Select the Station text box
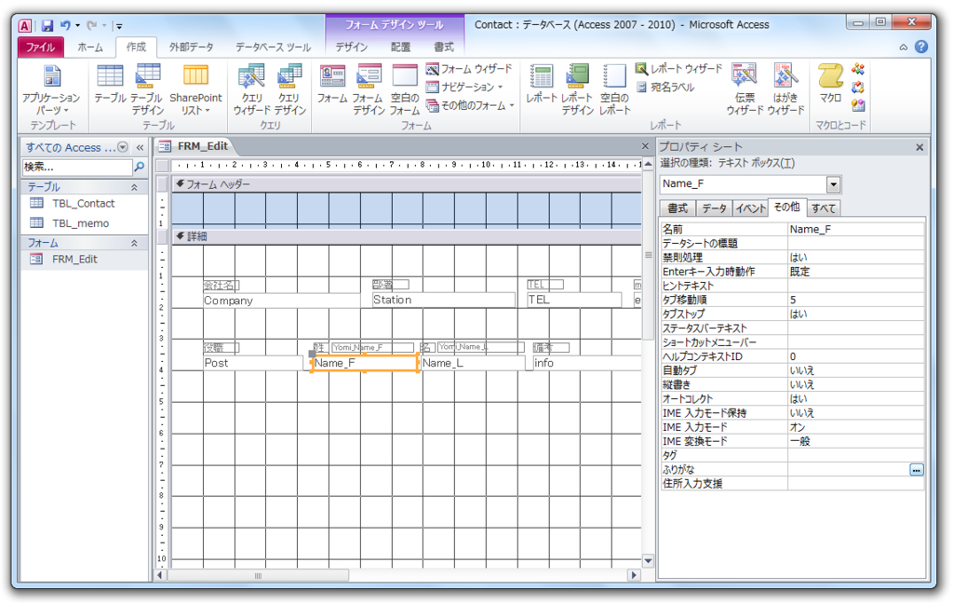This screenshot has height=603, width=953. pos(444,300)
